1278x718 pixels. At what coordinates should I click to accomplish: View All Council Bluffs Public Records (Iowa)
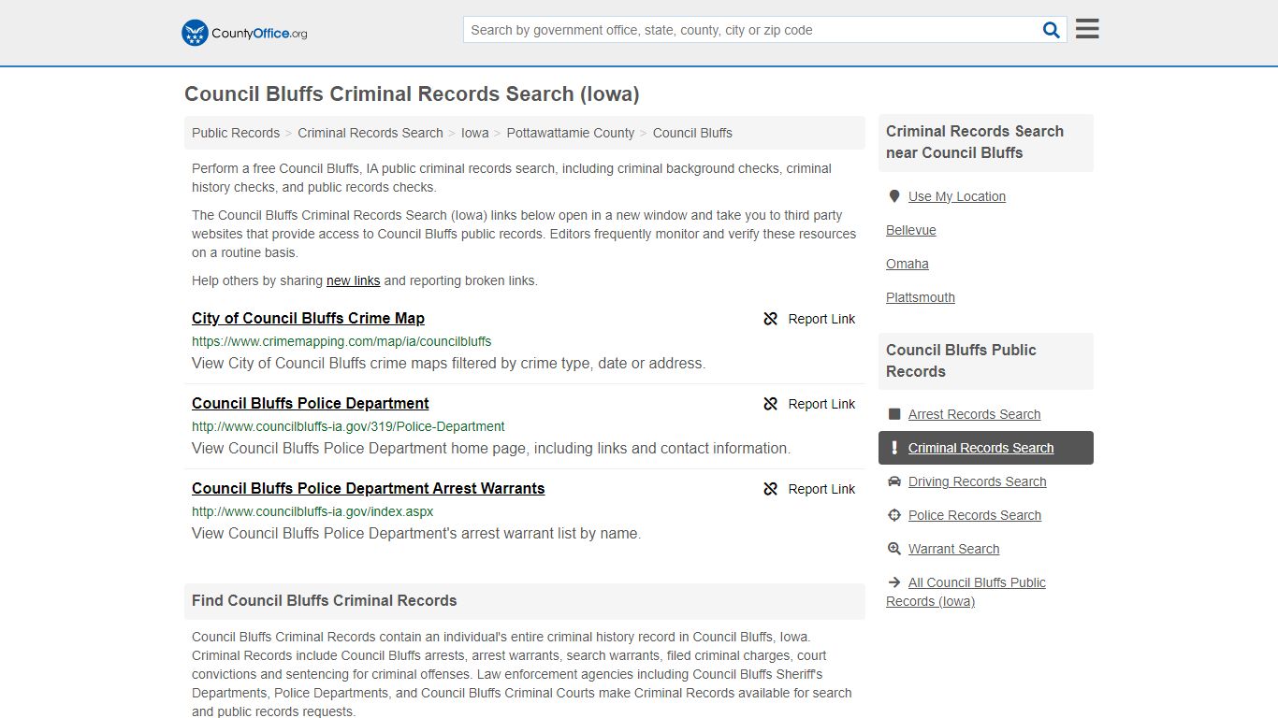click(x=966, y=592)
